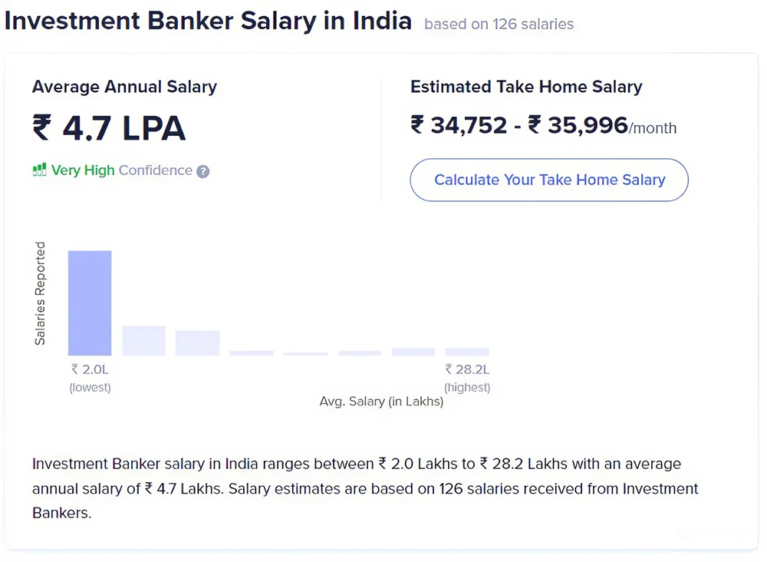The height and width of the screenshot is (562, 767).
Task: Click the ₹ 2.0L lowest label
Action: point(90,378)
